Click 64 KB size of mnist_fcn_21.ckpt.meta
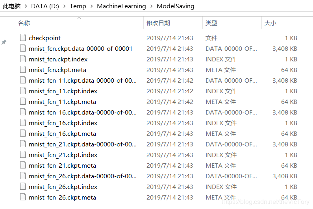 (289, 165)
